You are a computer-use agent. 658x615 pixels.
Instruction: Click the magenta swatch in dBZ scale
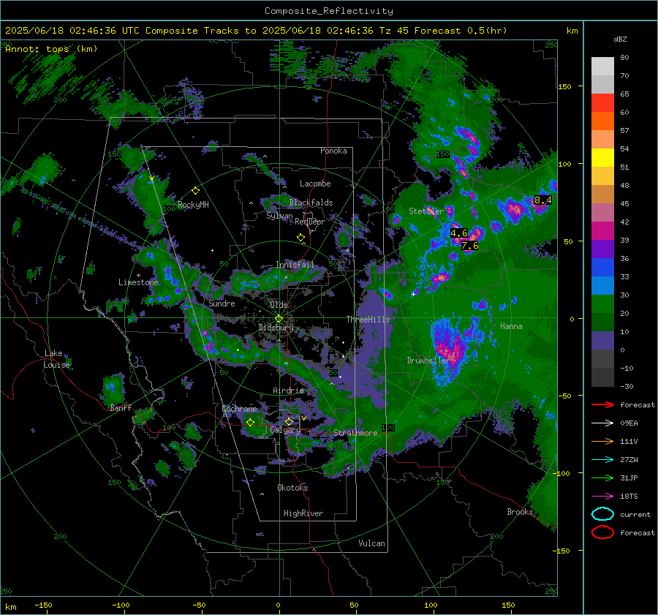pos(602,231)
